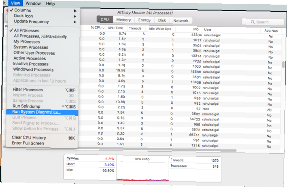The width and height of the screenshot is (287, 188).
Task: Choose Active Processes view
Action: pos(43,58)
